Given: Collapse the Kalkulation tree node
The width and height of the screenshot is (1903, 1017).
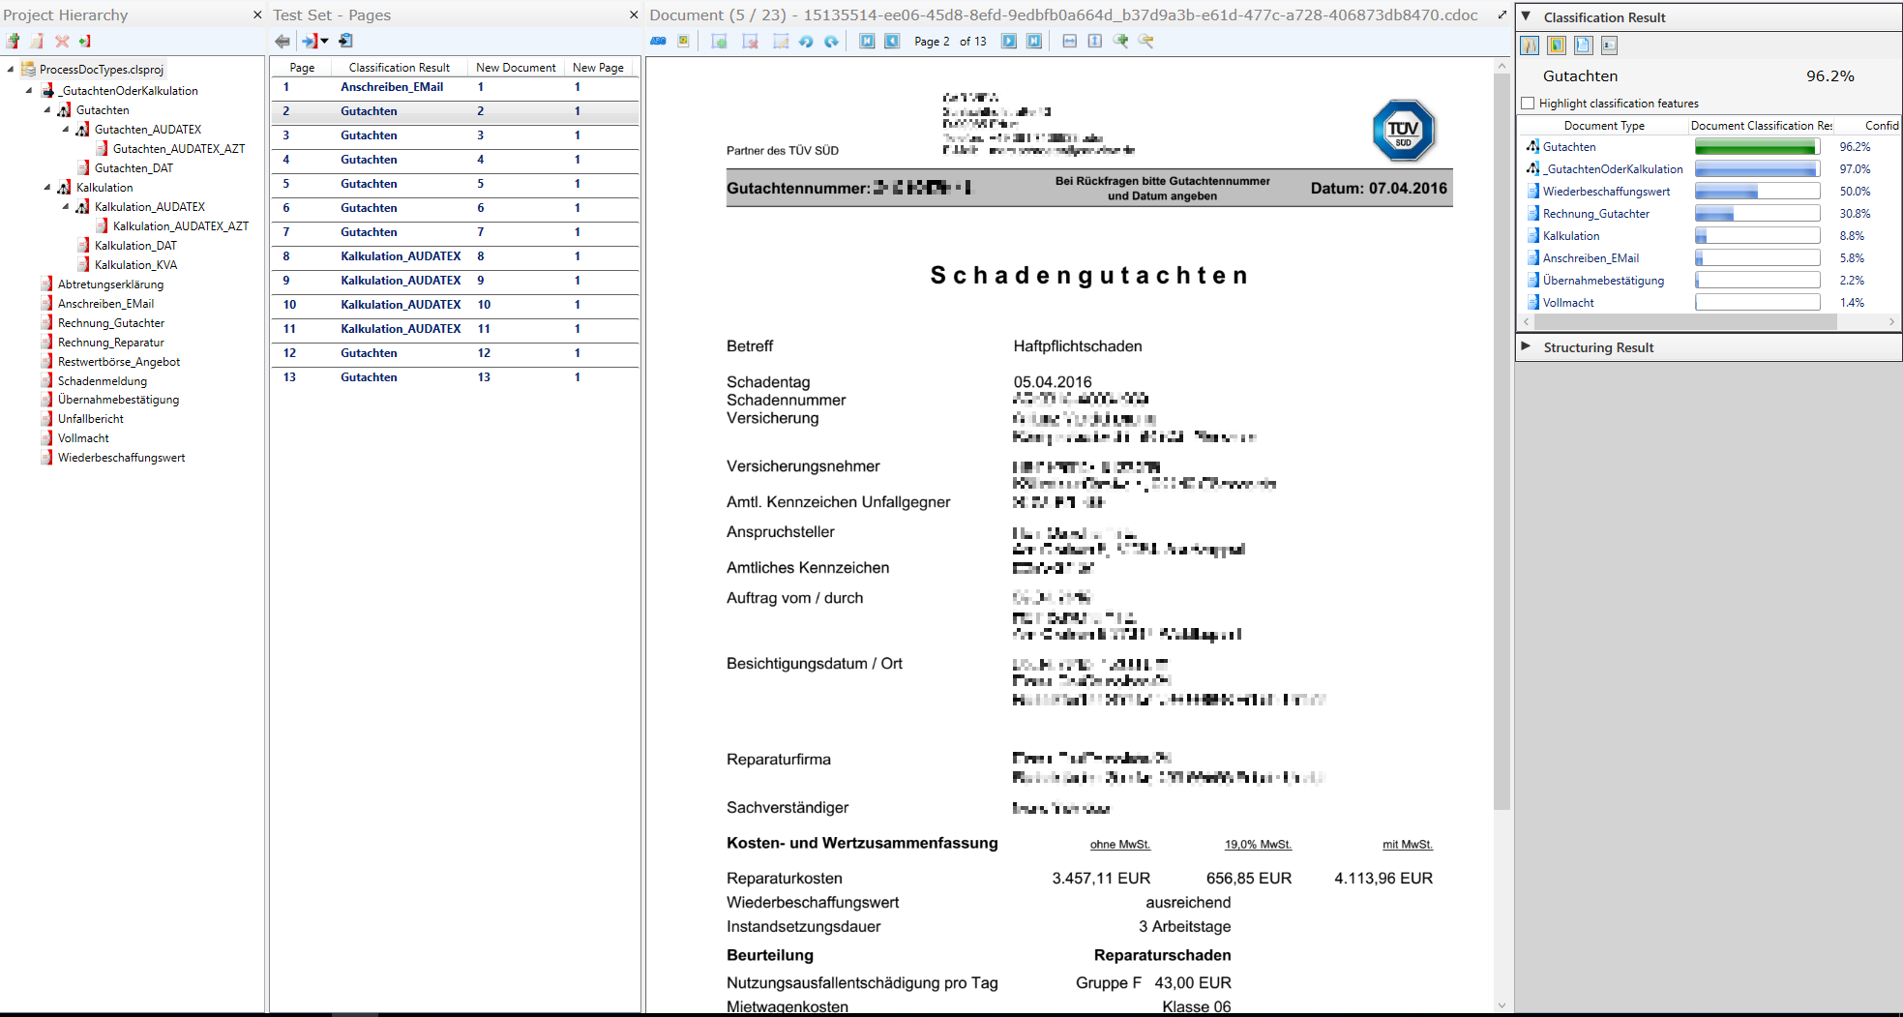Looking at the screenshot, I should pos(47,187).
